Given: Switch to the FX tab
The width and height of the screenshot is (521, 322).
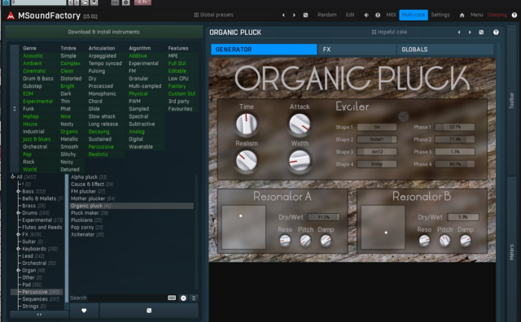Looking at the screenshot, I should point(357,50).
